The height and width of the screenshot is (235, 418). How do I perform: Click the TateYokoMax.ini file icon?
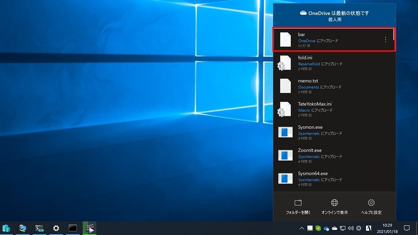(x=284, y=109)
